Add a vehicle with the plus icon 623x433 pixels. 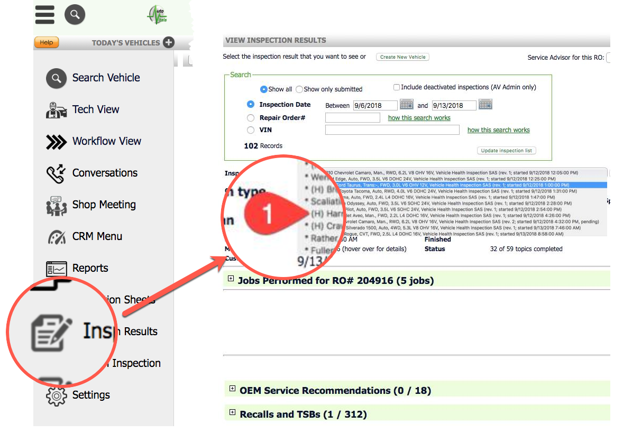click(169, 42)
